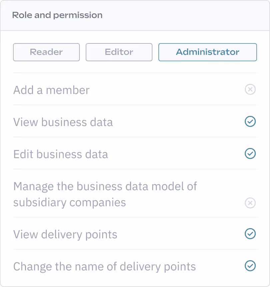Switch to the Reader tab
Viewport: 270px width, 287px height.
tap(46, 52)
